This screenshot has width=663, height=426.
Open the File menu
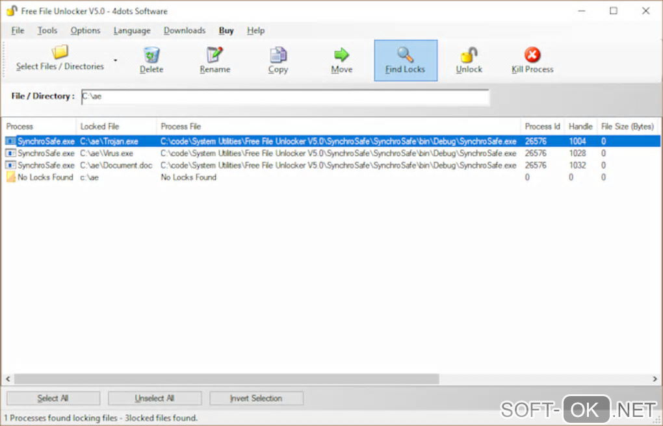(18, 31)
